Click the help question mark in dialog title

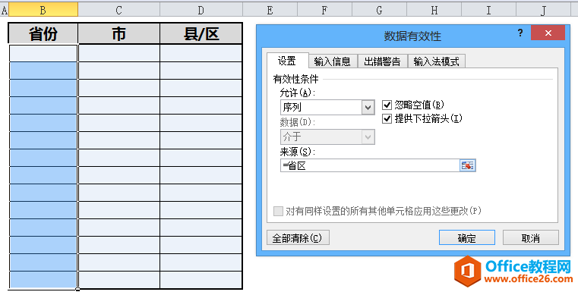coord(520,33)
